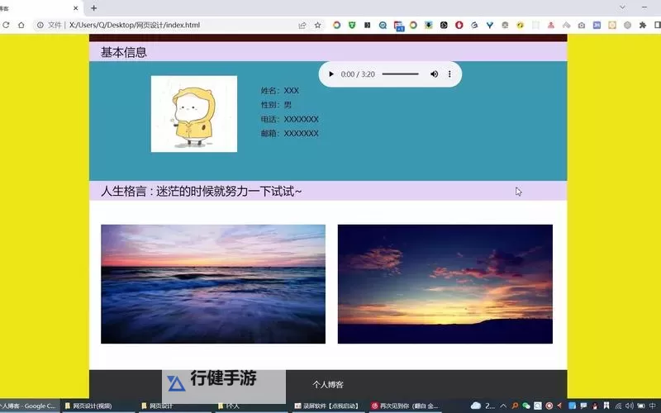Open the download arrow extension
This screenshot has height=413, width=661.
point(429,26)
